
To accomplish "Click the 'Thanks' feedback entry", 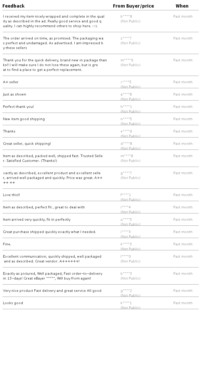I will [x=9, y=131].
